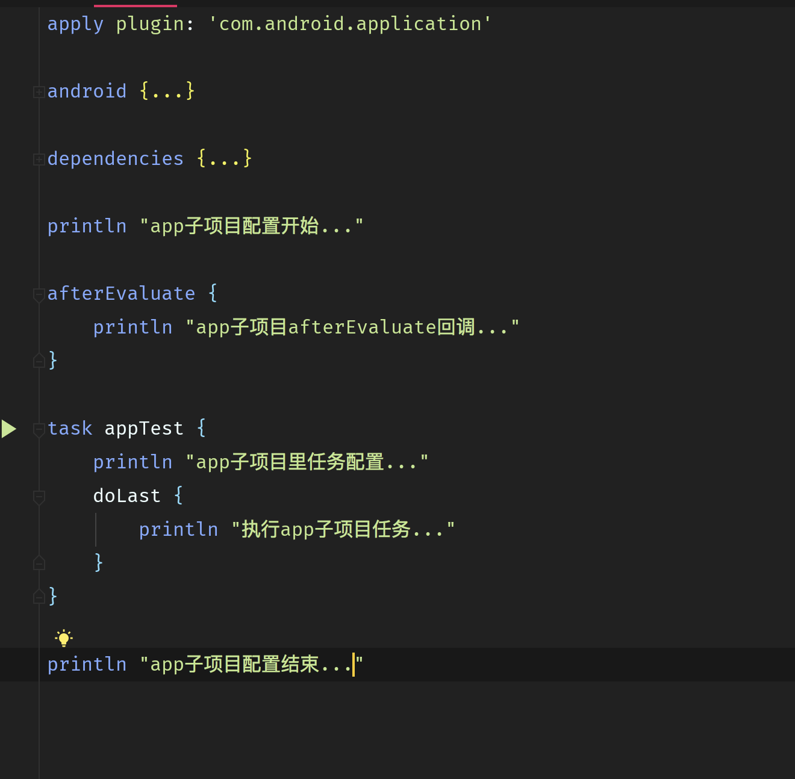Collapse the doLast closure fold marker
Screen dimensions: 795x779
click(39, 497)
